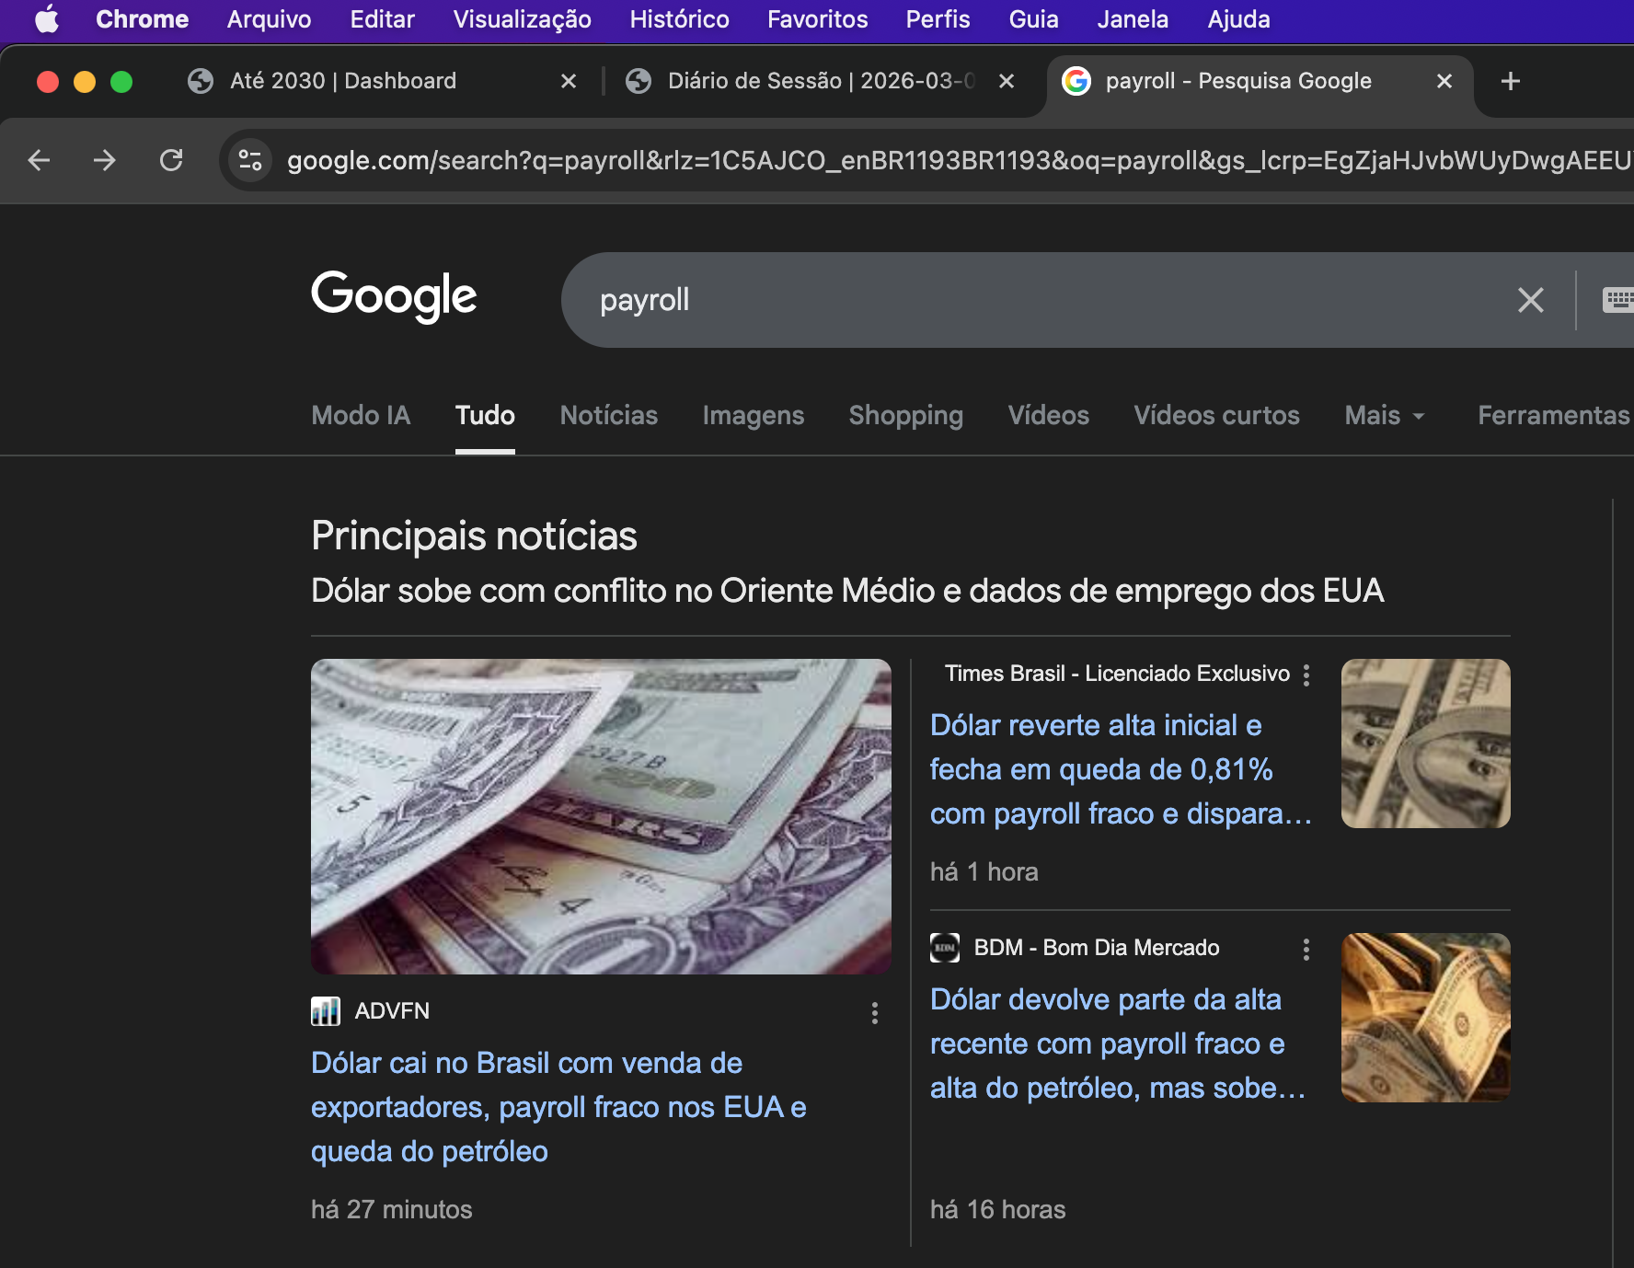This screenshot has width=1634, height=1268.
Task: Click the payroll search input field
Action: [x=1012, y=300]
